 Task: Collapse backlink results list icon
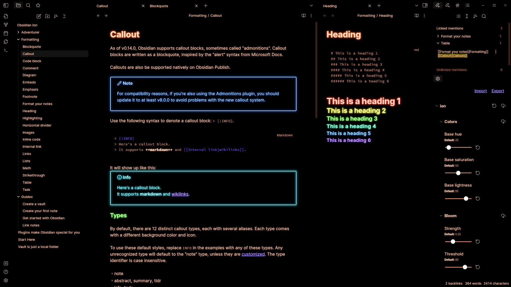click(458, 16)
